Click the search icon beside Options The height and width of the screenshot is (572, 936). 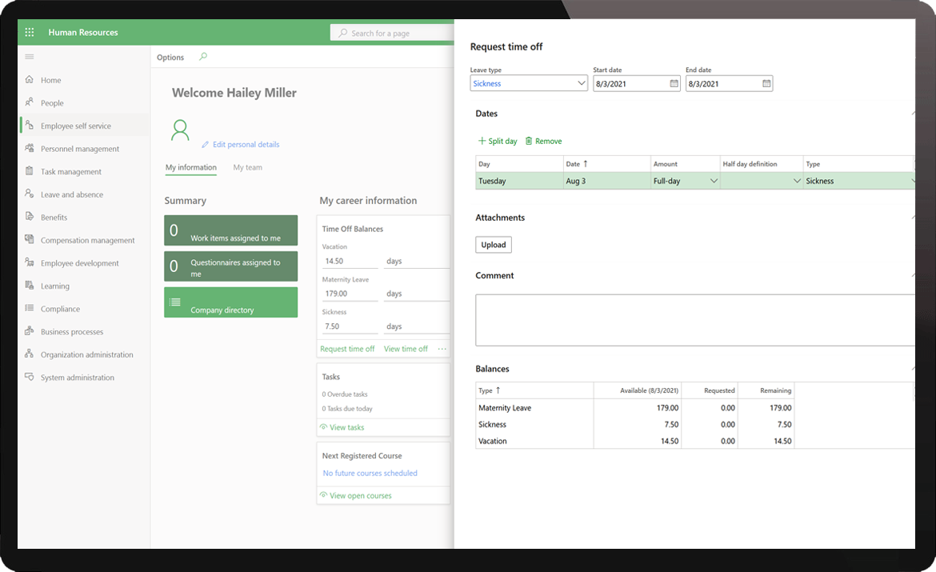point(203,57)
